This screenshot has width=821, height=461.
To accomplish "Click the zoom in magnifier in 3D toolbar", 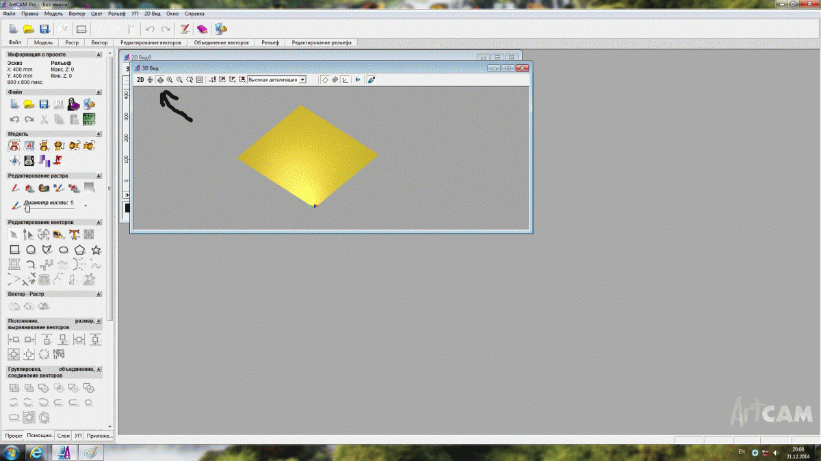I will pos(170,80).
